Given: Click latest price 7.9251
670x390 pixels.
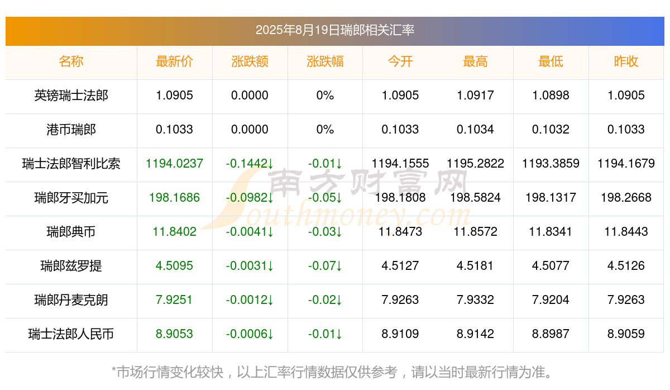Looking at the screenshot, I should 174,300.
